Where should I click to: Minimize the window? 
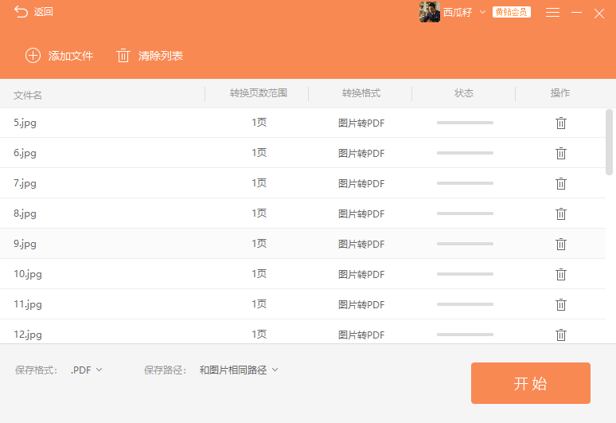(x=576, y=13)
